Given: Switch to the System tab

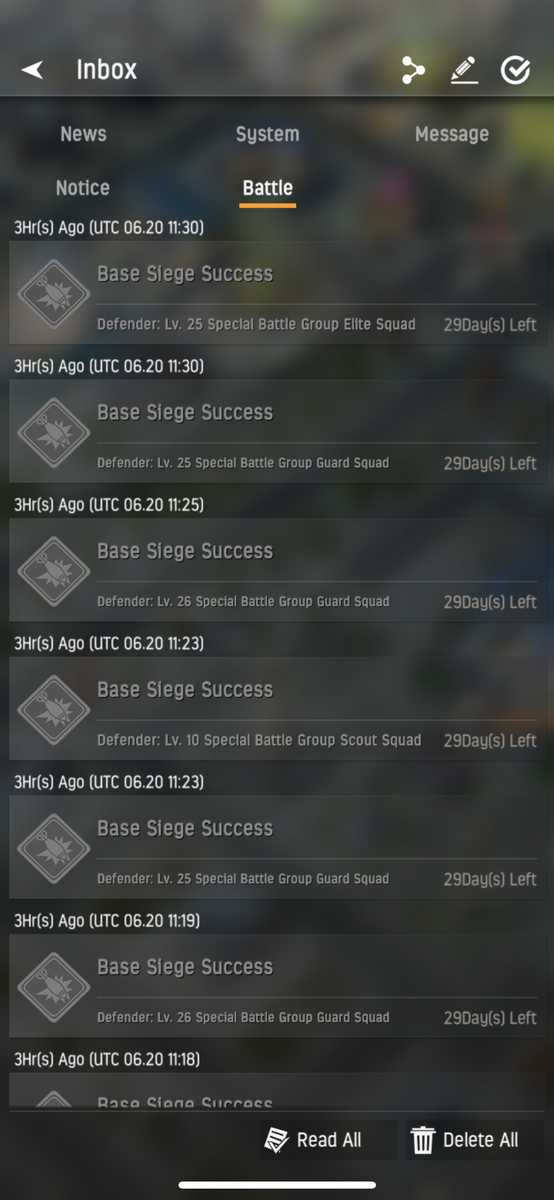Looking at the screenshot, I should coord(268,134).
